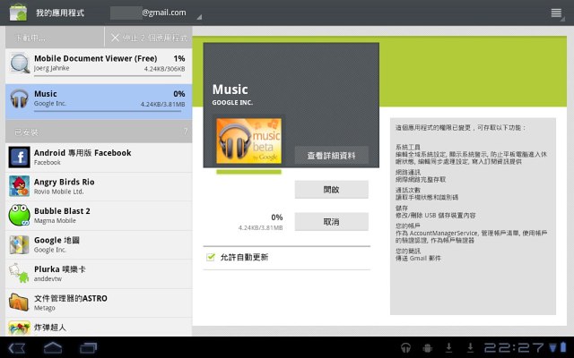Select Plurka 噗樂卡 by anddevtw

pyautogui.click(x=99, y=274)
